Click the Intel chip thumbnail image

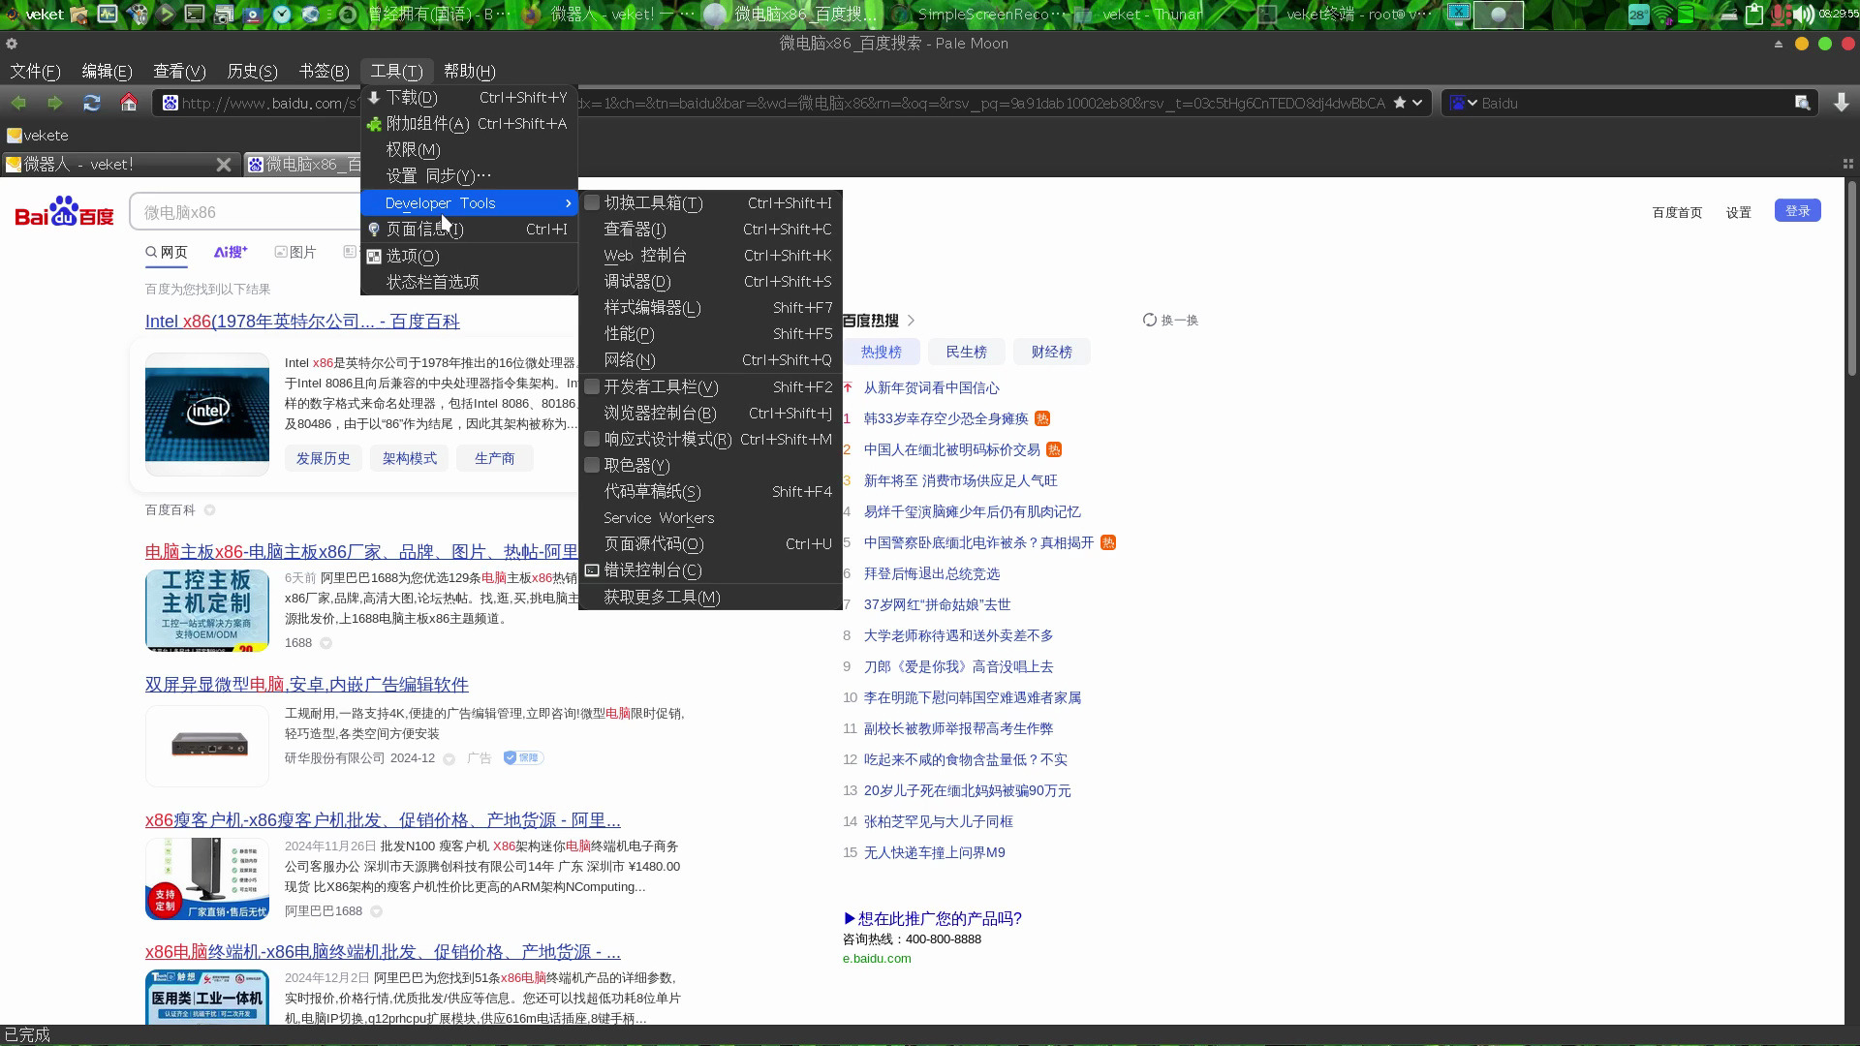(207, 414)
